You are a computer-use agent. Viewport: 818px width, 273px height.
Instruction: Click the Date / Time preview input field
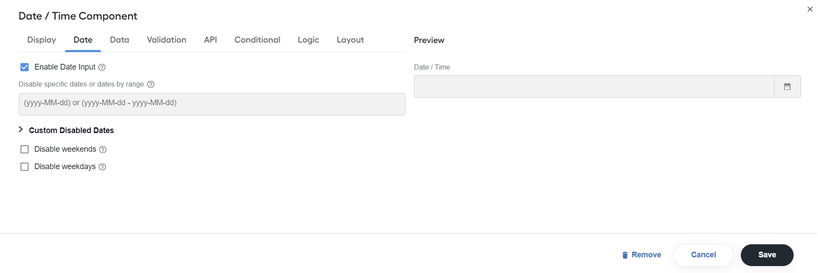594,87
